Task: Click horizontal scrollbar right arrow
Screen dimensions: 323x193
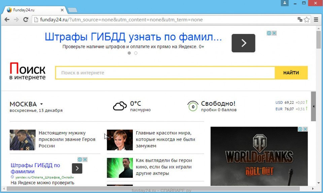Action: 313,189
